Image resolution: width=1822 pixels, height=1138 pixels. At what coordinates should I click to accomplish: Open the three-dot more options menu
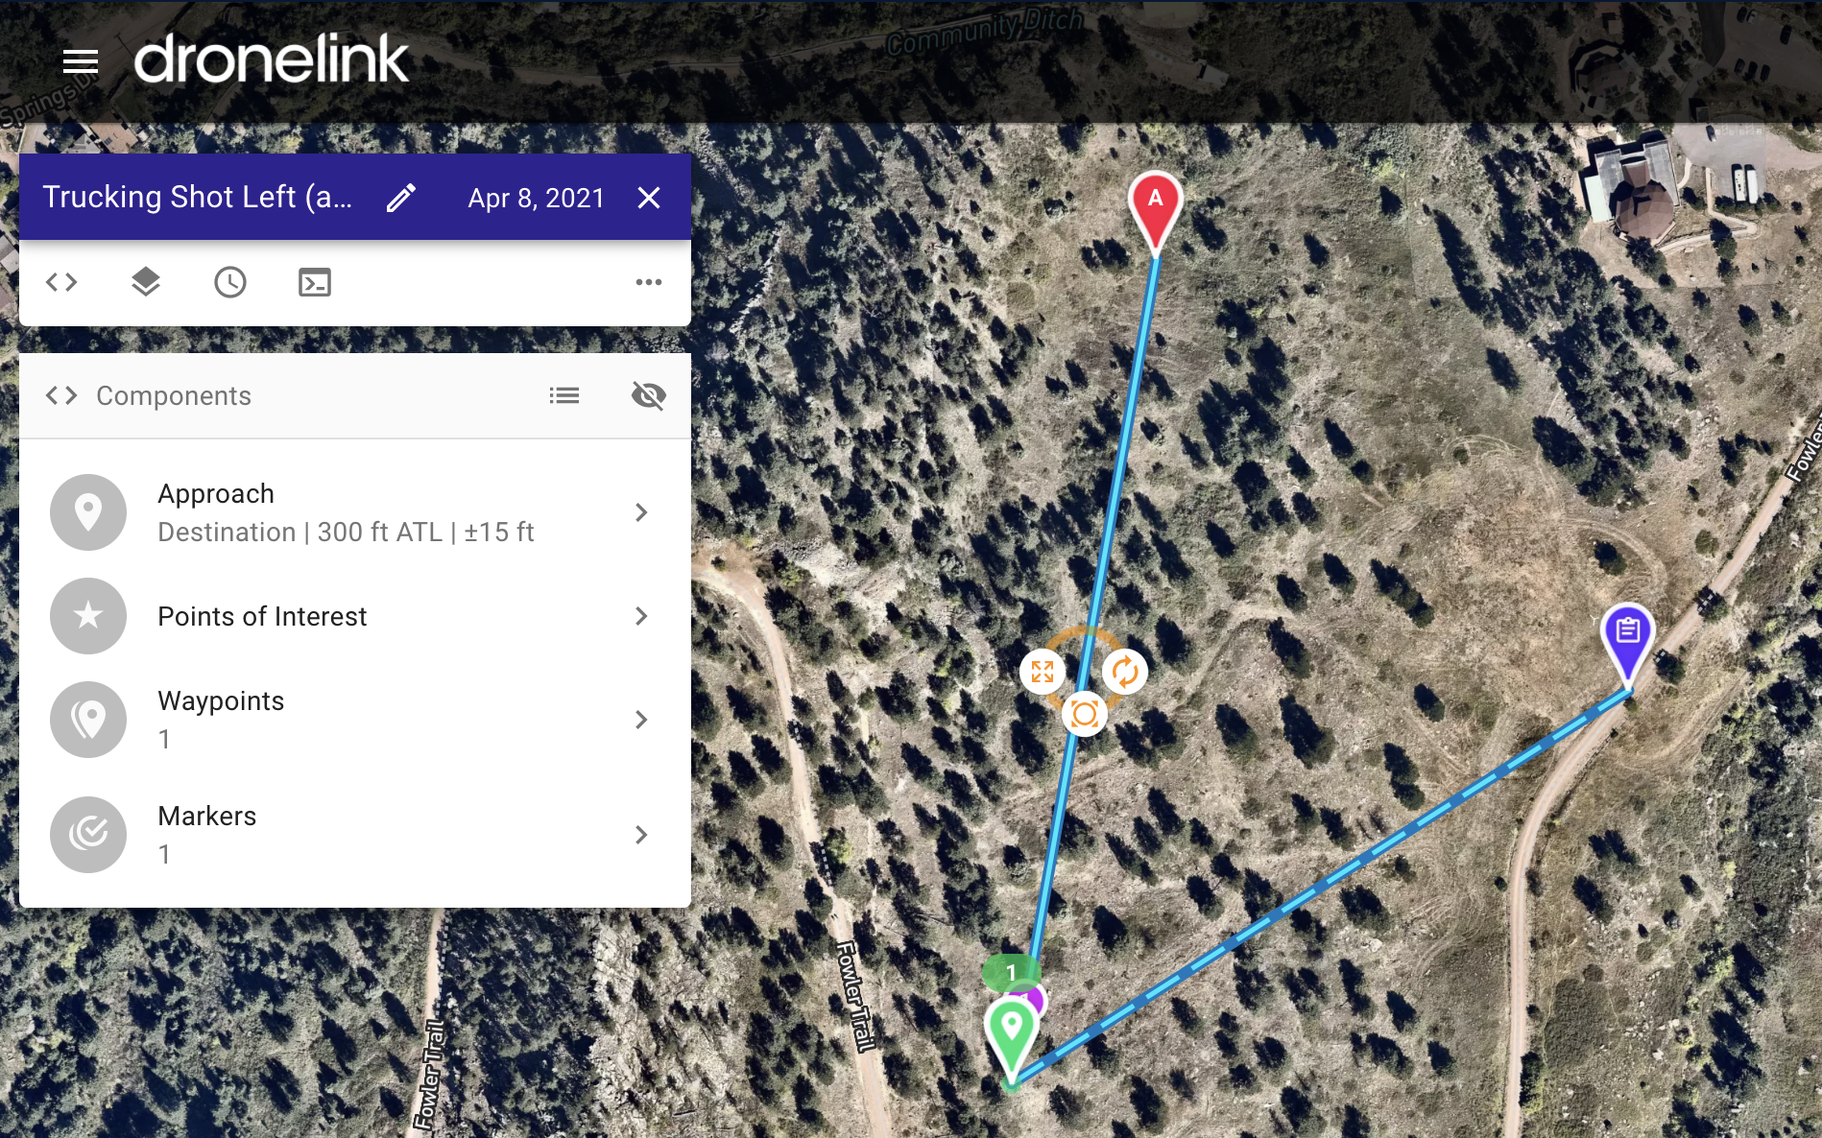point(649,282)
